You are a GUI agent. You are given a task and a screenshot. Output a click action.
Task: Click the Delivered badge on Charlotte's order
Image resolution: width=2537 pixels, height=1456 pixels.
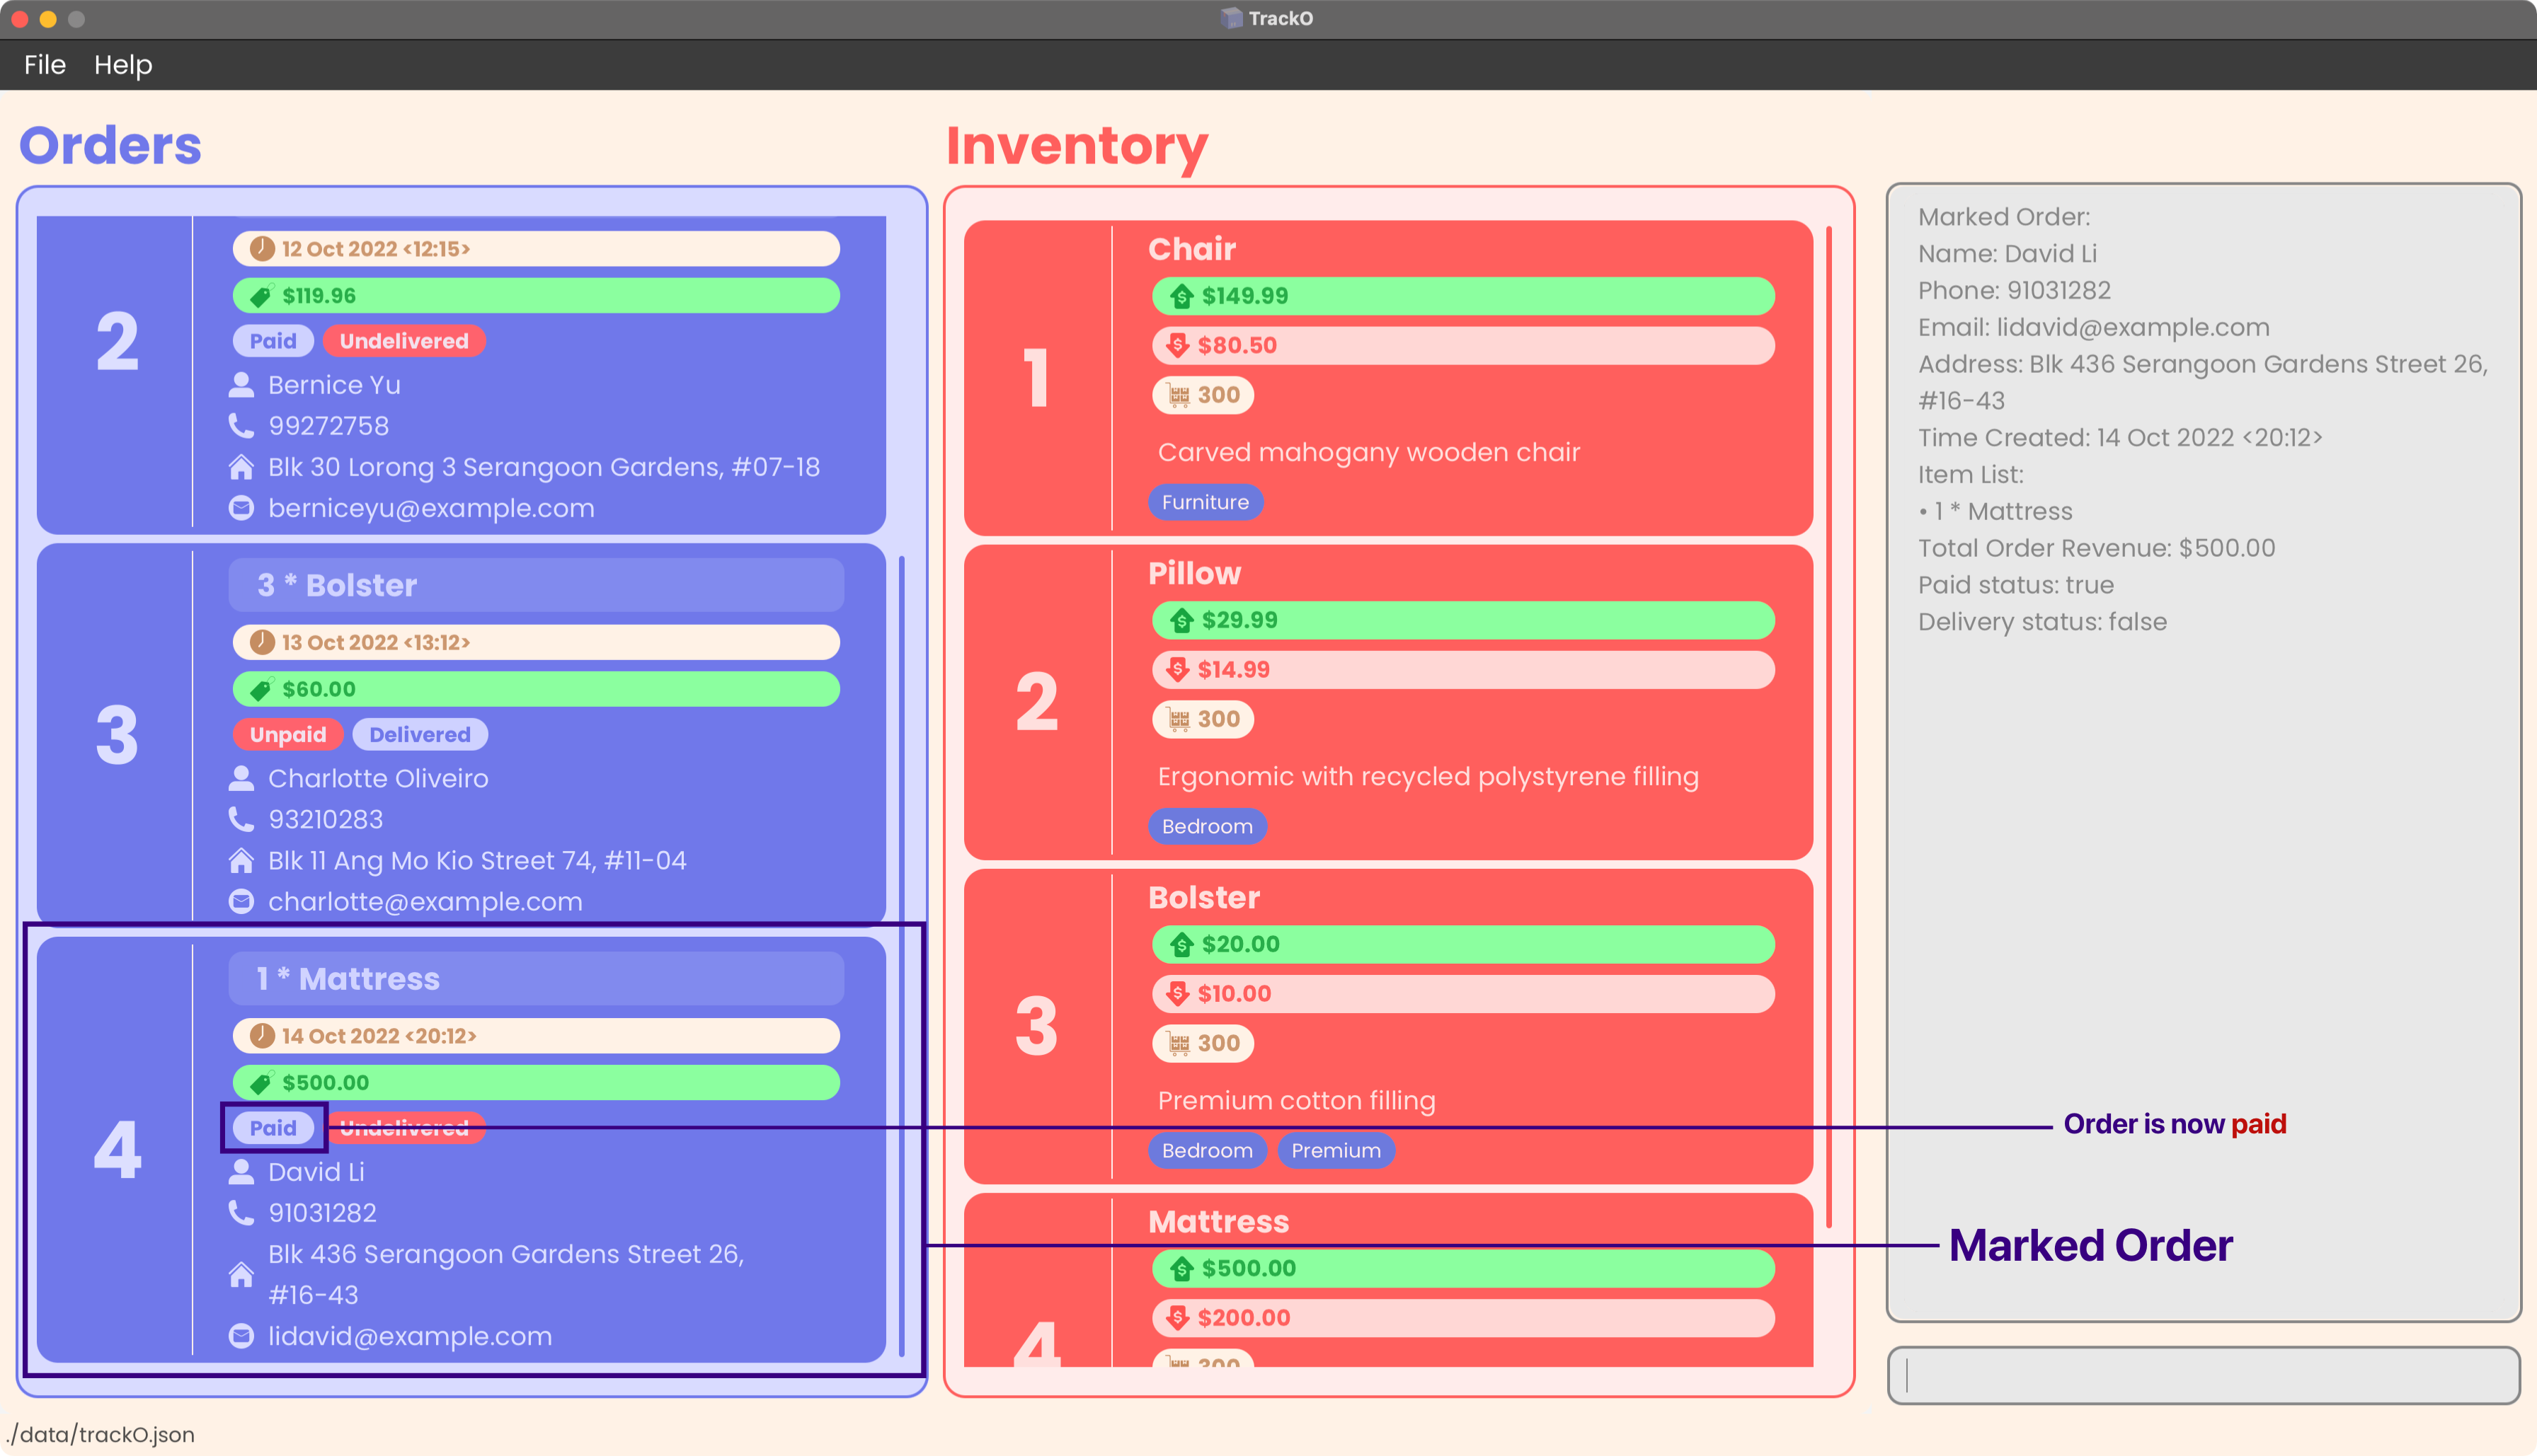tap(420, 734)
